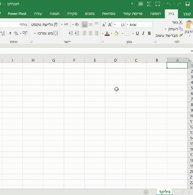Click the Increase Decimal icon

3,33
